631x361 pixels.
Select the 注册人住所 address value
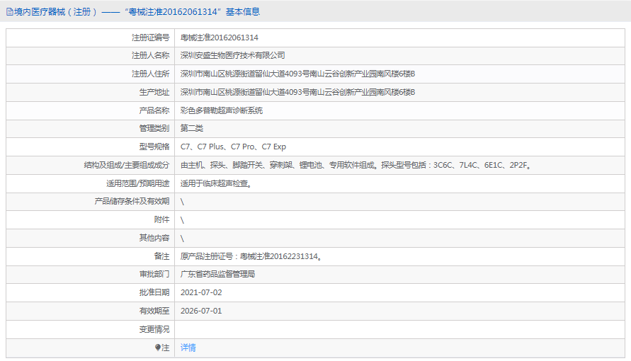click(x=297, y=74)
